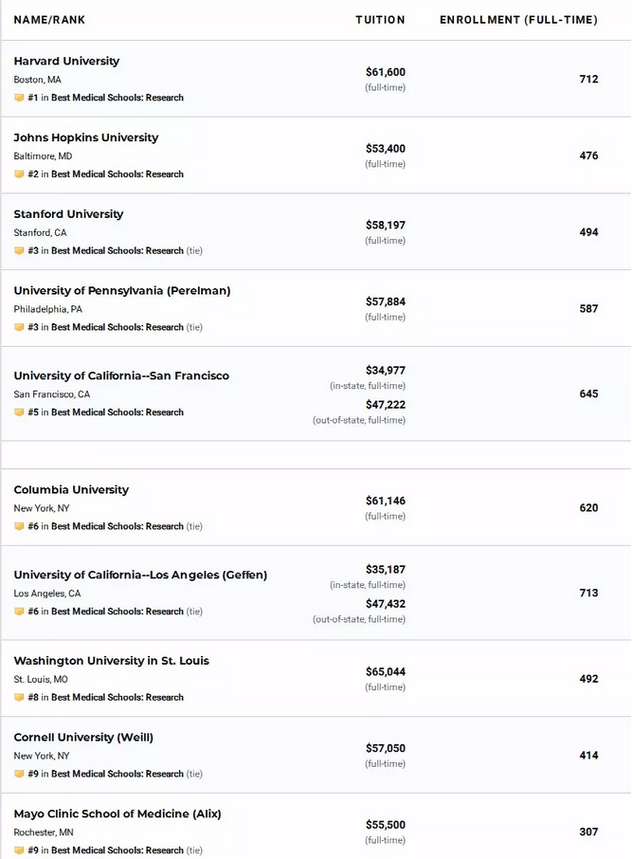
Task: Click Cornell's #9 Best Medical Schools ranking
Action: tap(115, 774)
